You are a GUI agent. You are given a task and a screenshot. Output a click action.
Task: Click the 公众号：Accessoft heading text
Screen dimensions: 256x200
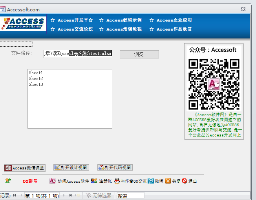[213, 50]
